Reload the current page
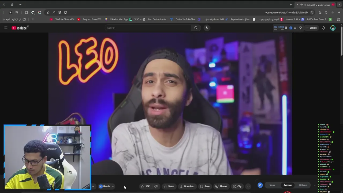This screenshot has height=193, width=343. coord(326,13)
